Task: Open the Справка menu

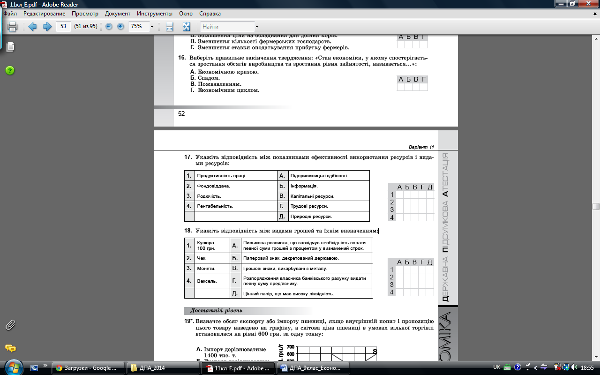Action: click(x=210, y=14)
